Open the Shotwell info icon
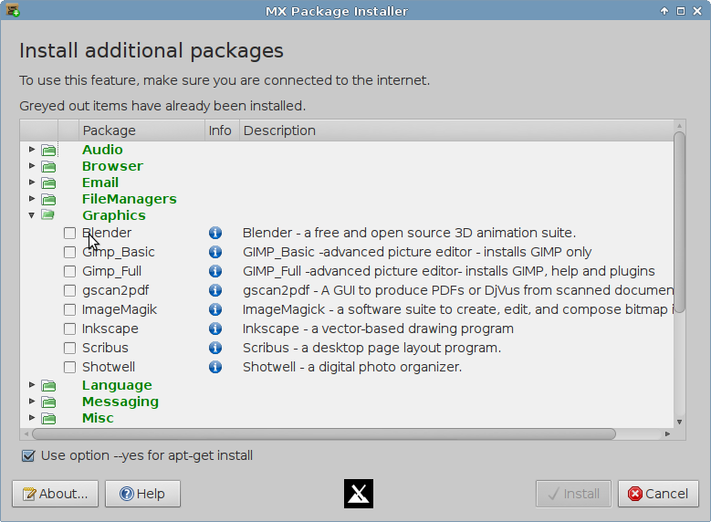 215,367
